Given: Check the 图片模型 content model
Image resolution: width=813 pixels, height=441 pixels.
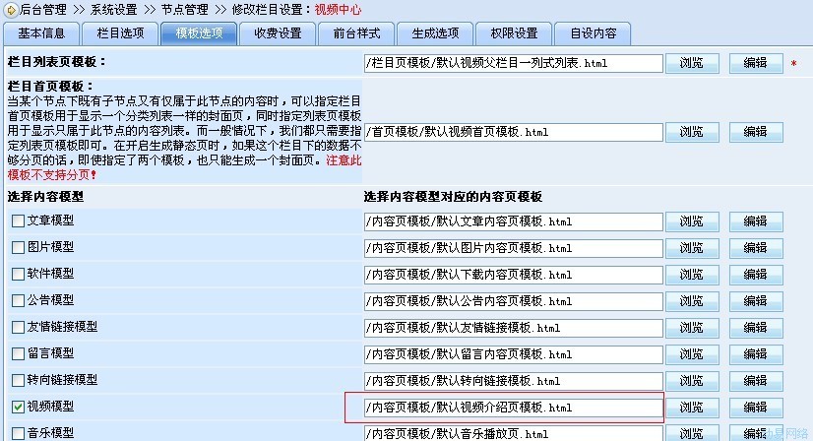Looking at the screenshot, I should coord(18,248).
